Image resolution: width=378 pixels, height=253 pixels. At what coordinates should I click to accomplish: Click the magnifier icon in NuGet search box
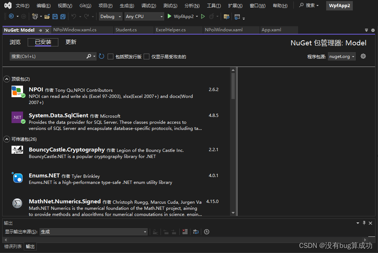tap(89, 57)
